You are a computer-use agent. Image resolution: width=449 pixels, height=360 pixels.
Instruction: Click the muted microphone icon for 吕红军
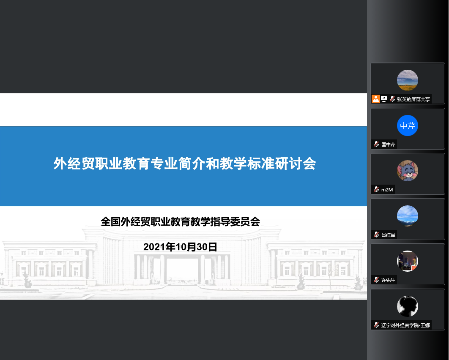pos(376,235)
